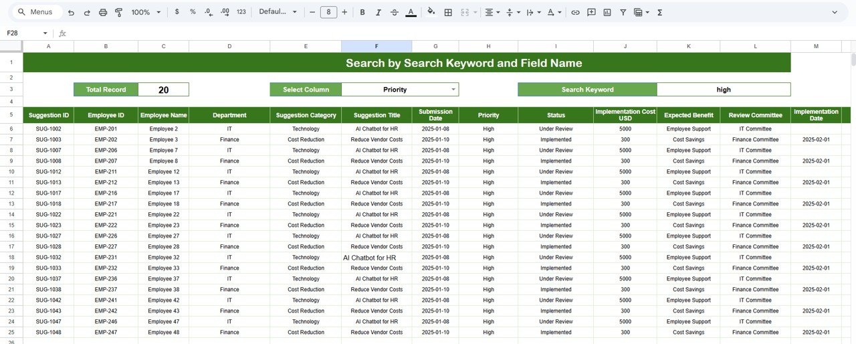Expand the 100% zoom dropdown

pos(146,12)
